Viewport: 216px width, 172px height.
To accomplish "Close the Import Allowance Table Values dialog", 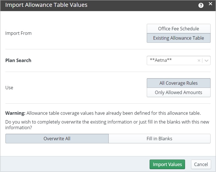I will 210,4.
